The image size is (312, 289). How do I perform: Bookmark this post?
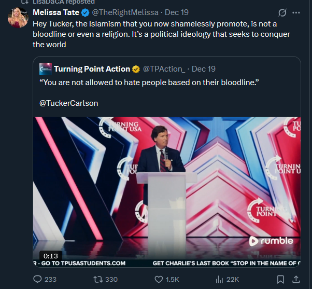(x=280, y=279)
